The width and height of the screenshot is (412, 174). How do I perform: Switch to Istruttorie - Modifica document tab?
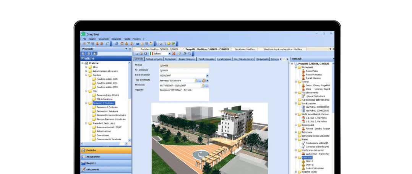pyautogui.click(x=245, y=49)
